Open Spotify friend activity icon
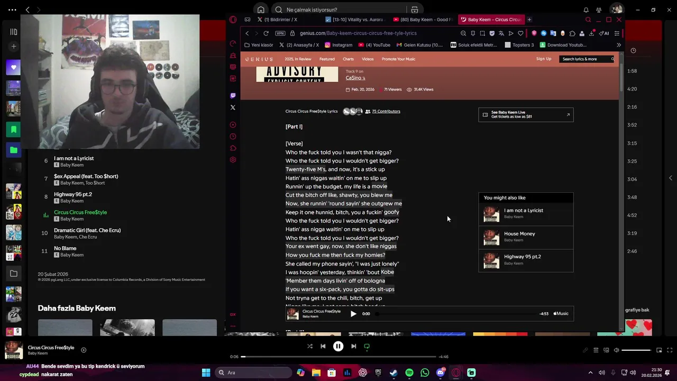Image resolution: width=677 pixels, height=381 pixels. [599, 10]
